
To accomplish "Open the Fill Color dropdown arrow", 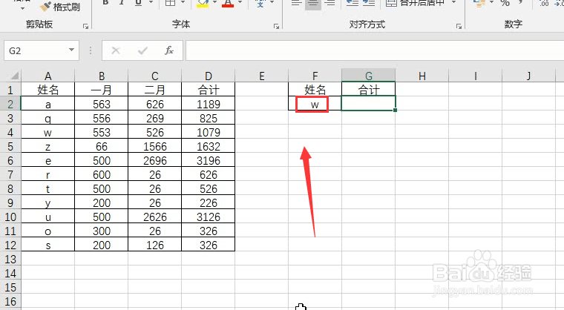I will click(214, 3).
